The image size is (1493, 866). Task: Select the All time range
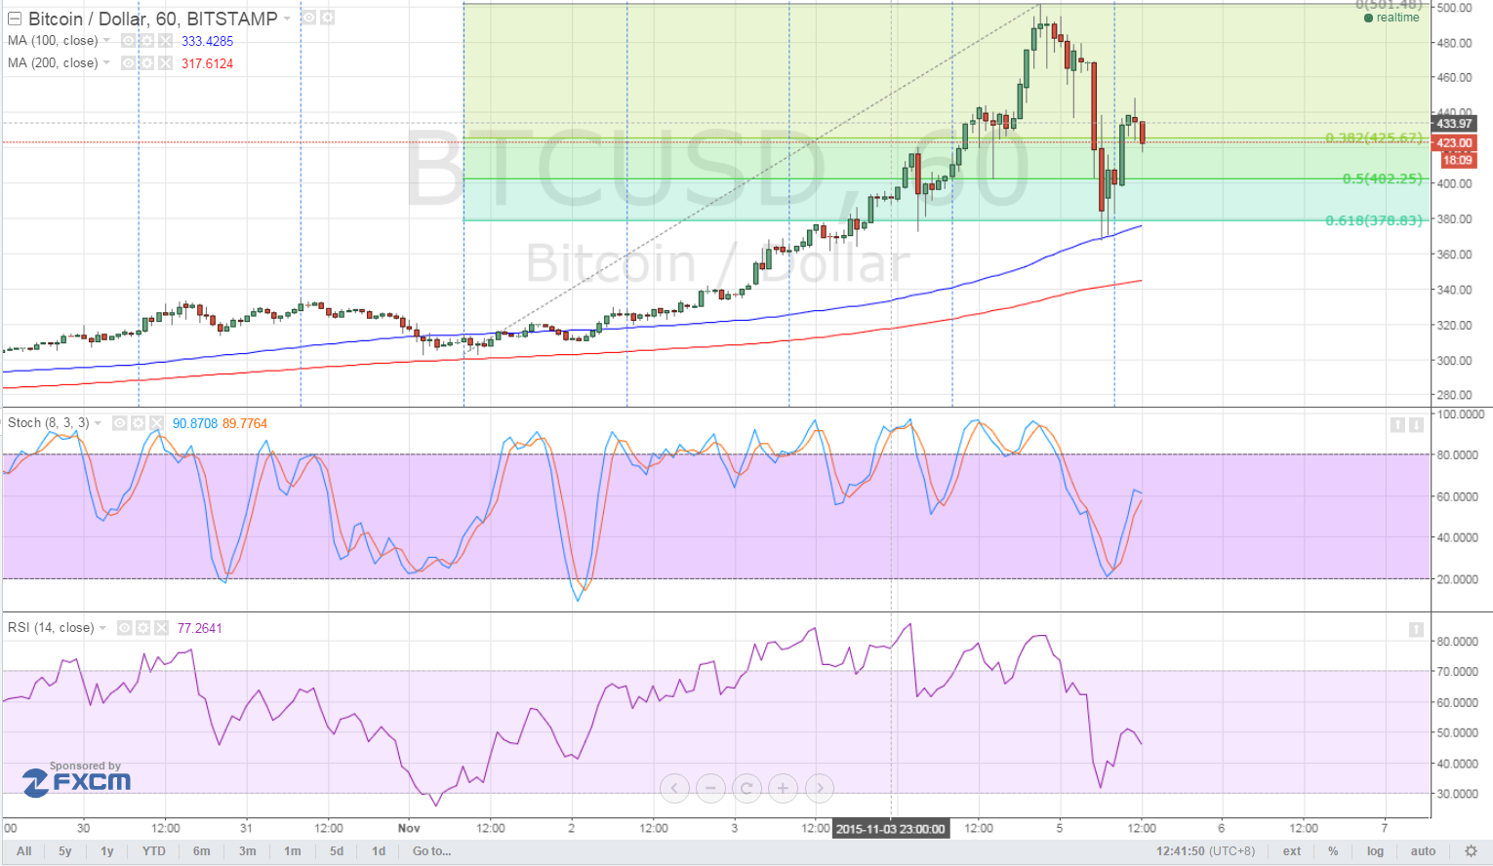pos(24,851)
